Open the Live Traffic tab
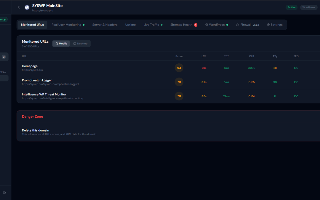The width and height of the screenshot is (320, 200). pyautogui.click(x=153, y=25)
